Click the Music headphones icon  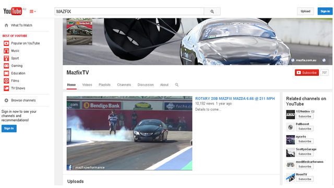(6, 51)
